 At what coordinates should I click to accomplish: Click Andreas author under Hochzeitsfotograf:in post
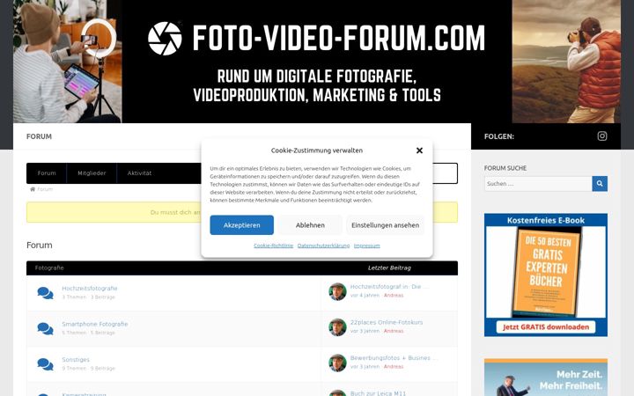coord(394,296)
